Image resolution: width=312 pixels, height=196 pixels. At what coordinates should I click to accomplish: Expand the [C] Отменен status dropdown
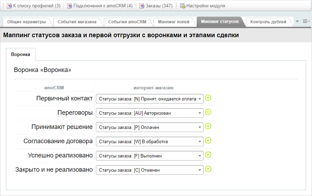[x=149, y=170]
